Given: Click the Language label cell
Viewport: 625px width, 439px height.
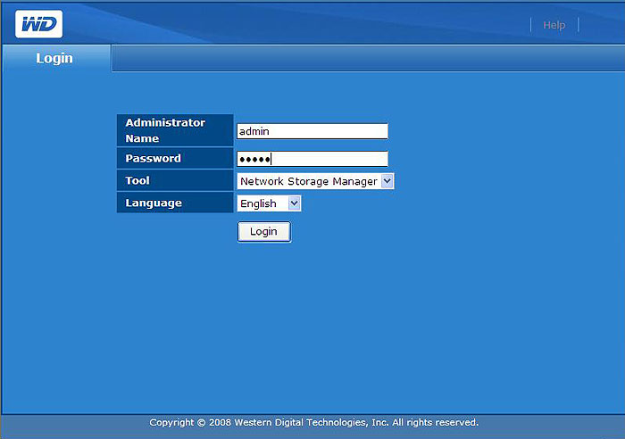Looking at the screenshot, I should [175, 203].
